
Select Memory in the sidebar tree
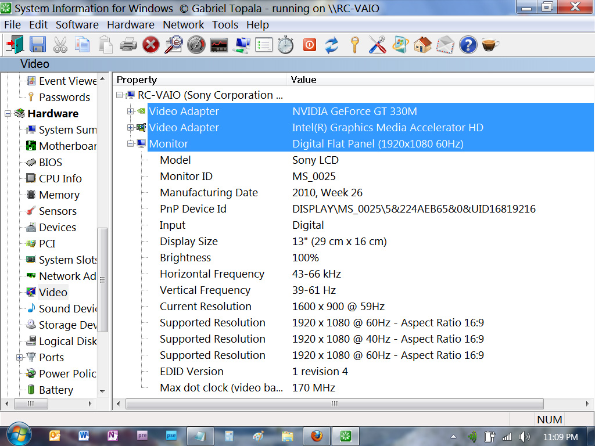pyautogui.click(x=59, y=195)
